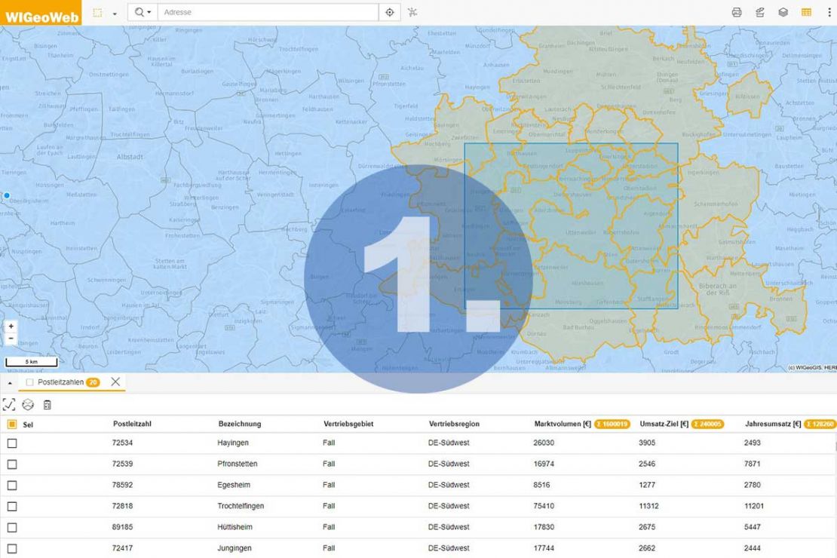
Task: Click the clipboard calculator icon
Action: click(47, 405)
